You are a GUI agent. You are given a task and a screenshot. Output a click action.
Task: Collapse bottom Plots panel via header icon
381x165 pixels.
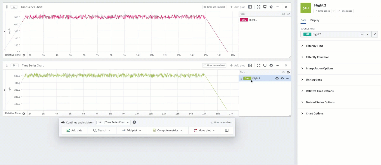(288, 72)
